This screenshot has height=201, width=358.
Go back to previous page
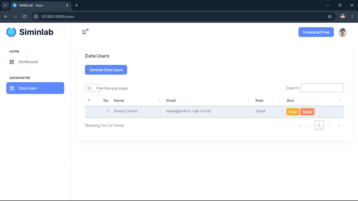pos(6,16)
